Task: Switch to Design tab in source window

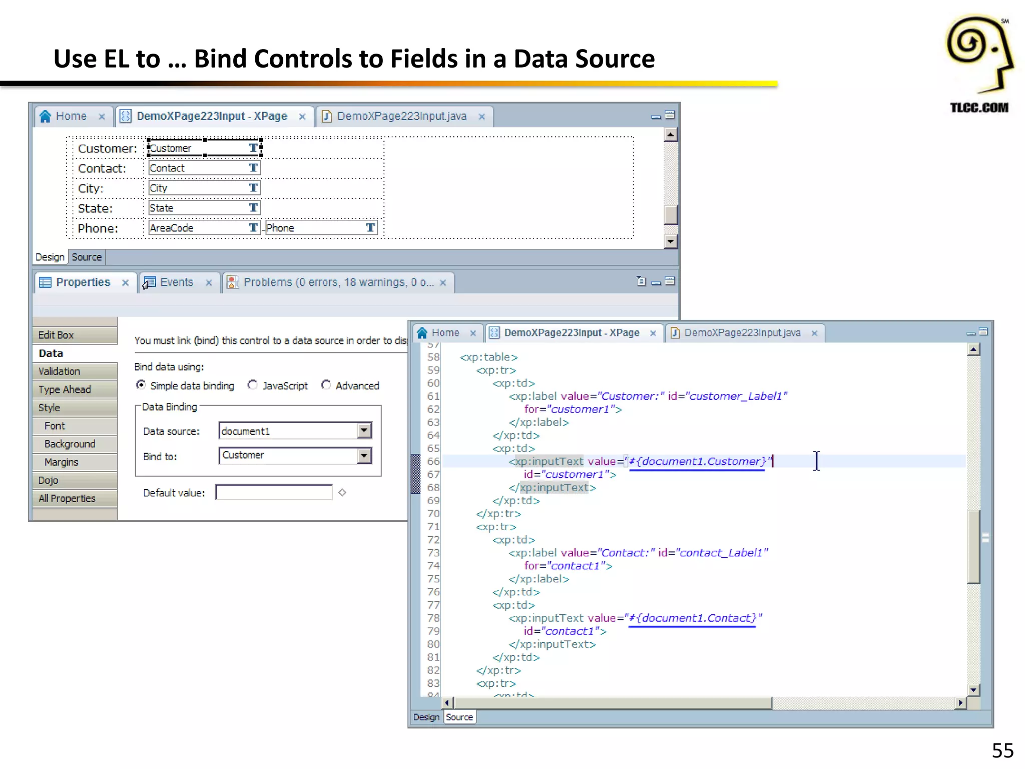Action: [x=426, y=717]
